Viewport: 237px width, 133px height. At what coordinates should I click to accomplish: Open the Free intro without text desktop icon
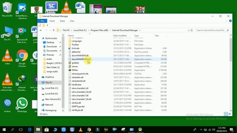7,82
